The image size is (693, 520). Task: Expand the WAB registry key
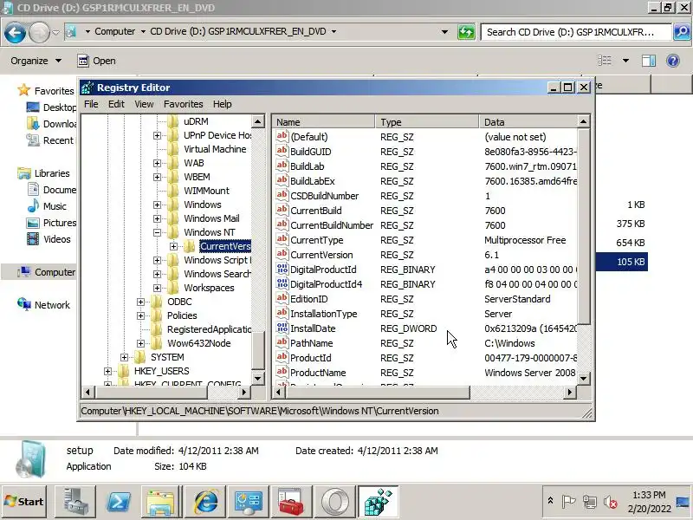pyautogui.click(x=157, y=163)
